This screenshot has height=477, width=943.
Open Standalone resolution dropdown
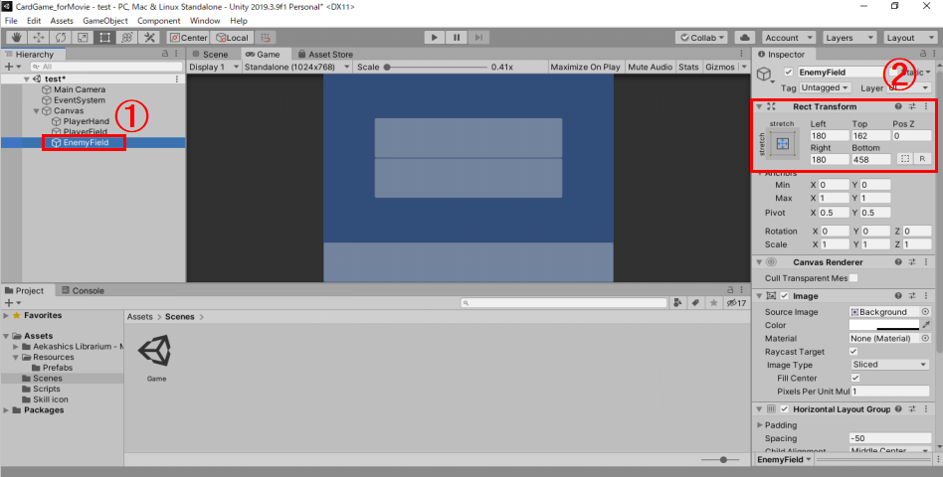tap(296, 67)
